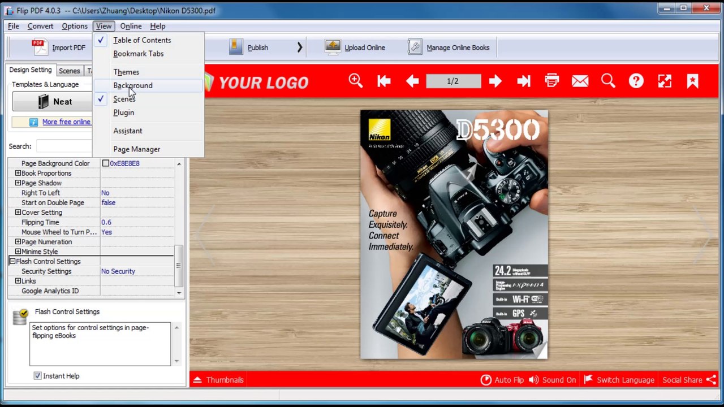Click the Security Settings value No Security
Viewport: 724px width, 407px height.
pyautogui.click(x=118, y=271)
